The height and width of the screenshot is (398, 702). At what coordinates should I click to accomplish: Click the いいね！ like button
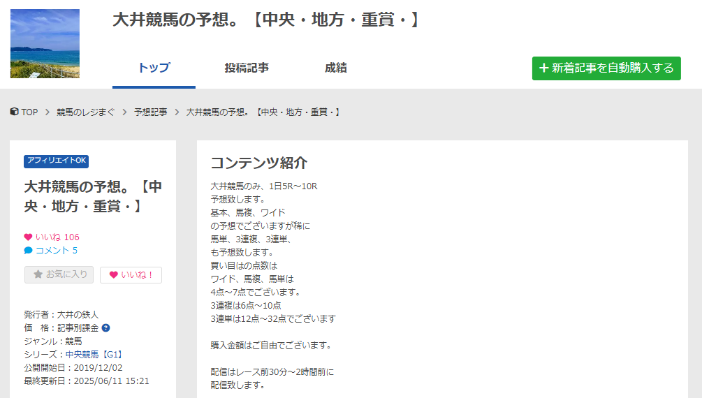pos(131,275)
